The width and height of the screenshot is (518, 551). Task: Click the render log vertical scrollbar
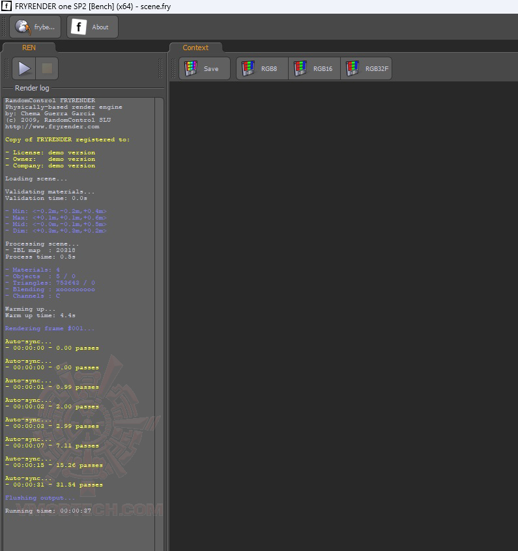(x=159, y=323)
